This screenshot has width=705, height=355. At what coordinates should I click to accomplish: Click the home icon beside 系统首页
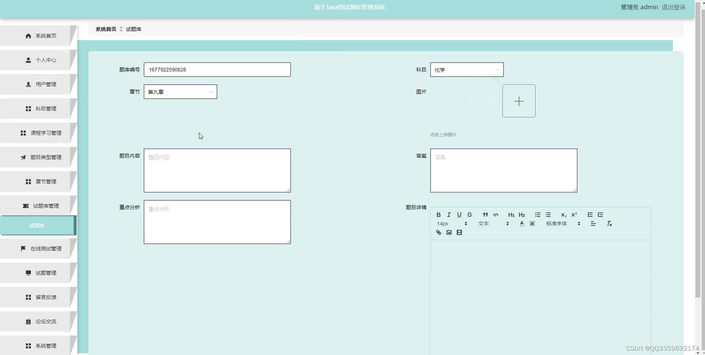tap(28, 36)
